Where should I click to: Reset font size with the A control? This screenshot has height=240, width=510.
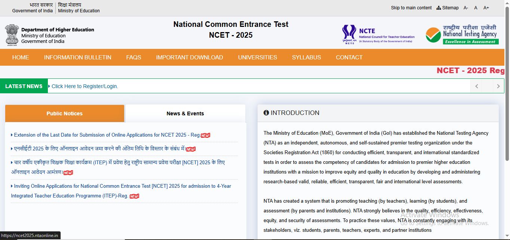tap(476, 7)
